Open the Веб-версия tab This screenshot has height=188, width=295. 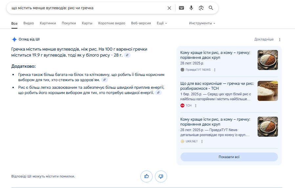click(x=141, y=23)
